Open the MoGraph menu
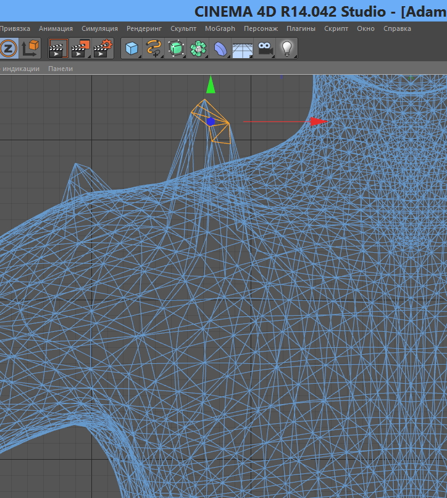 (220, 28)
